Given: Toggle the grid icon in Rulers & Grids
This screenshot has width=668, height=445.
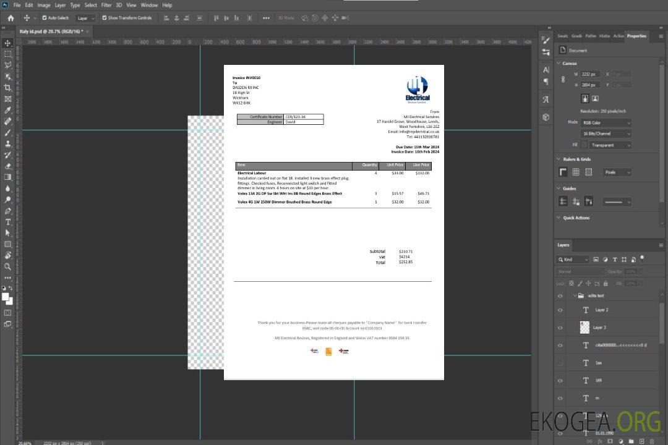Looking at the screenshot, I should point(576,172).
